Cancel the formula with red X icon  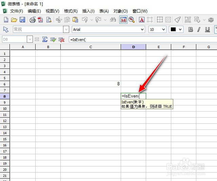pyautogui.click(x=61, y=40)
